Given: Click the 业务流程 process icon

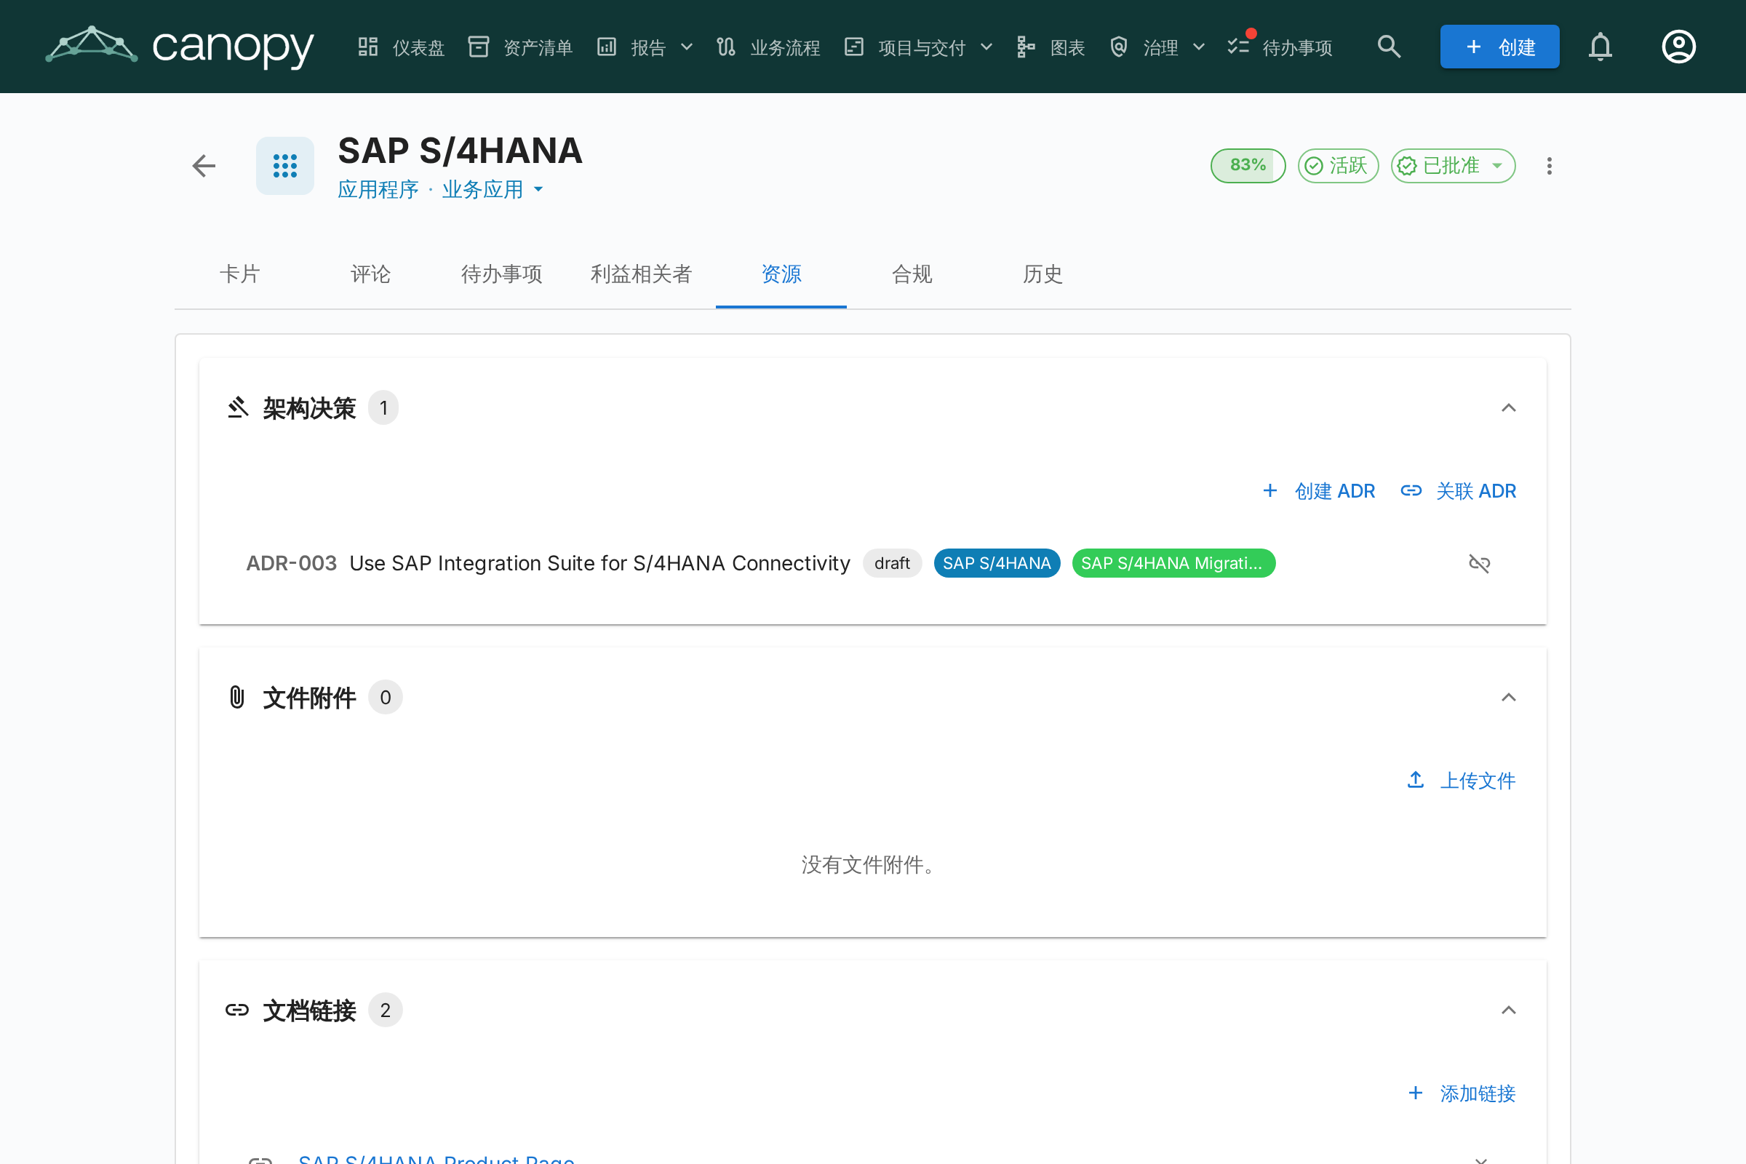Looking at the screenshot, I should [x=726, y=47].
